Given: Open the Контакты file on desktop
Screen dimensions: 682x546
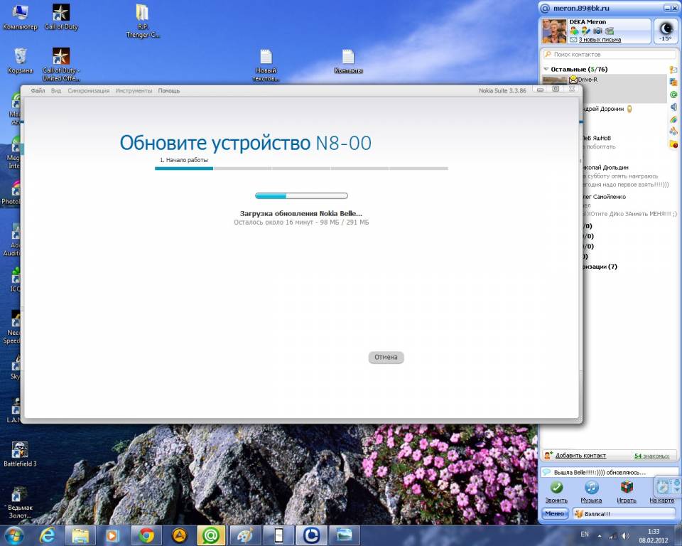Looking at the screenshot, I should click(348, 61).
